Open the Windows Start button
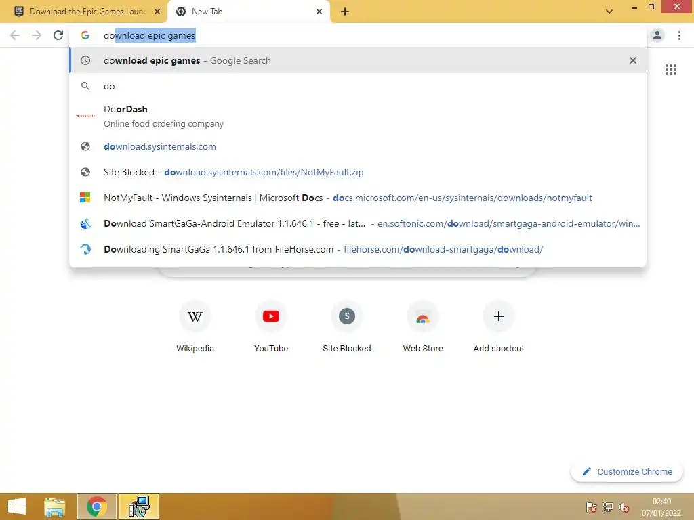This screenshot has height=520, width=694. click(17, 506)
